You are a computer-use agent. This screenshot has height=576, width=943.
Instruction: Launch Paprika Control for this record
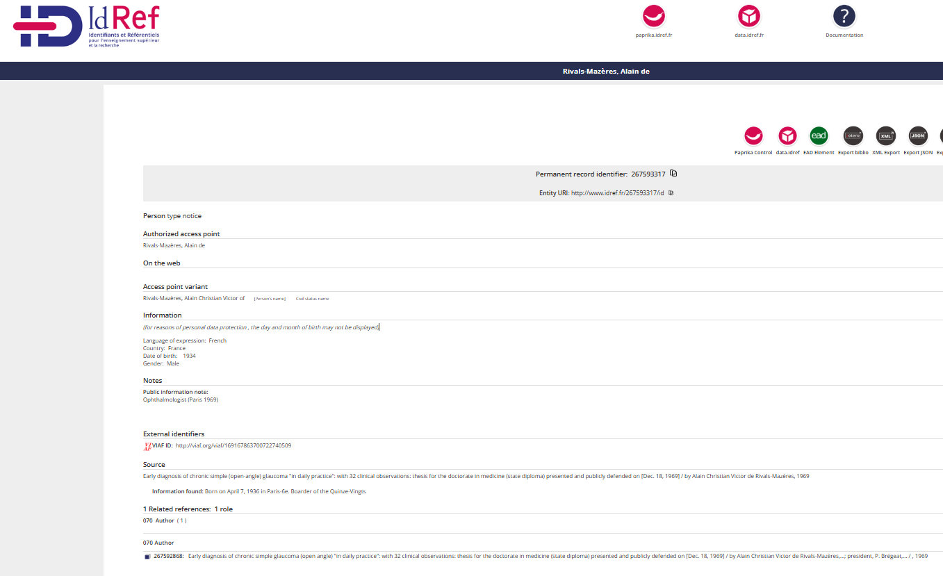tap(753, 136)
